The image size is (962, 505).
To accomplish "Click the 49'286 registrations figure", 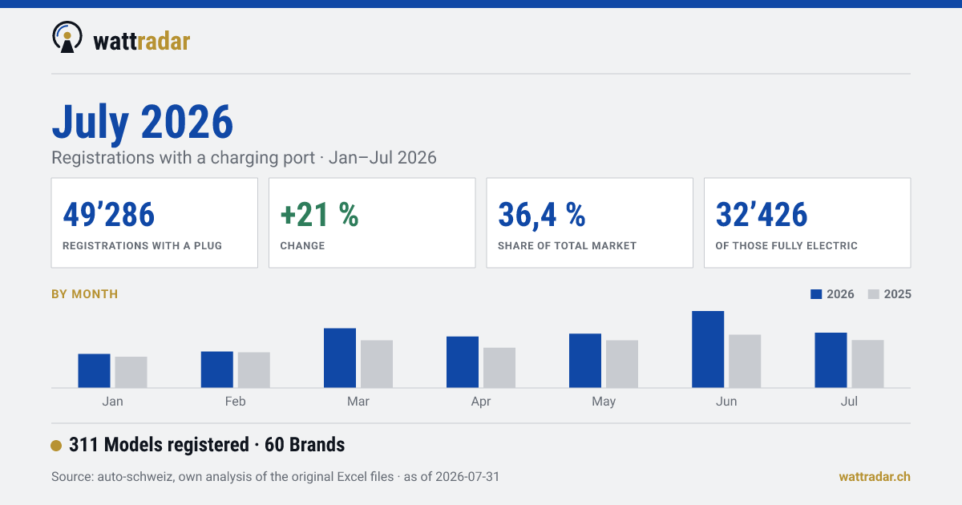I will 109,215.
